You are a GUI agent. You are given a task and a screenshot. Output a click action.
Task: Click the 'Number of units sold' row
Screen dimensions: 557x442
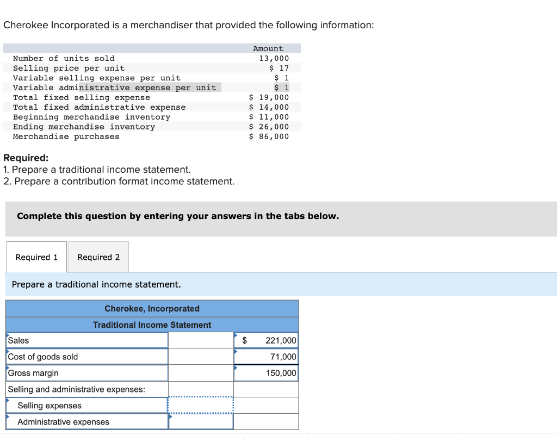click(152, 58)
